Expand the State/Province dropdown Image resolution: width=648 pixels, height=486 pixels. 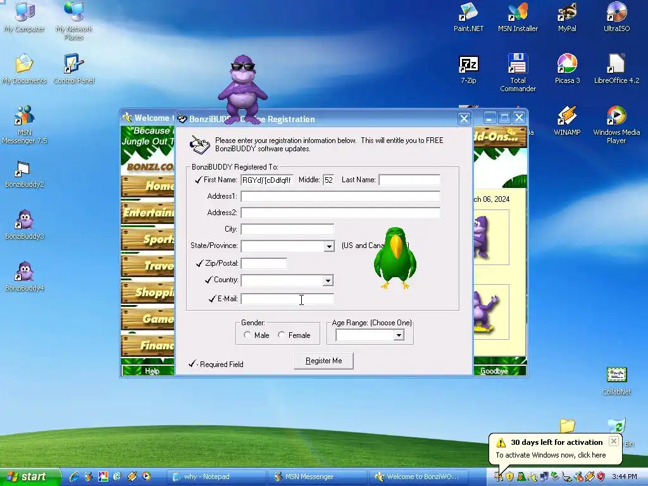pos(329,246)
